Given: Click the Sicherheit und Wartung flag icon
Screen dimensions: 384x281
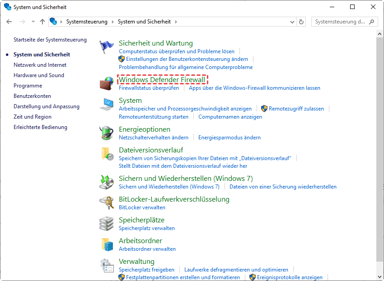Looking at the screenshot, I should 107,46.
